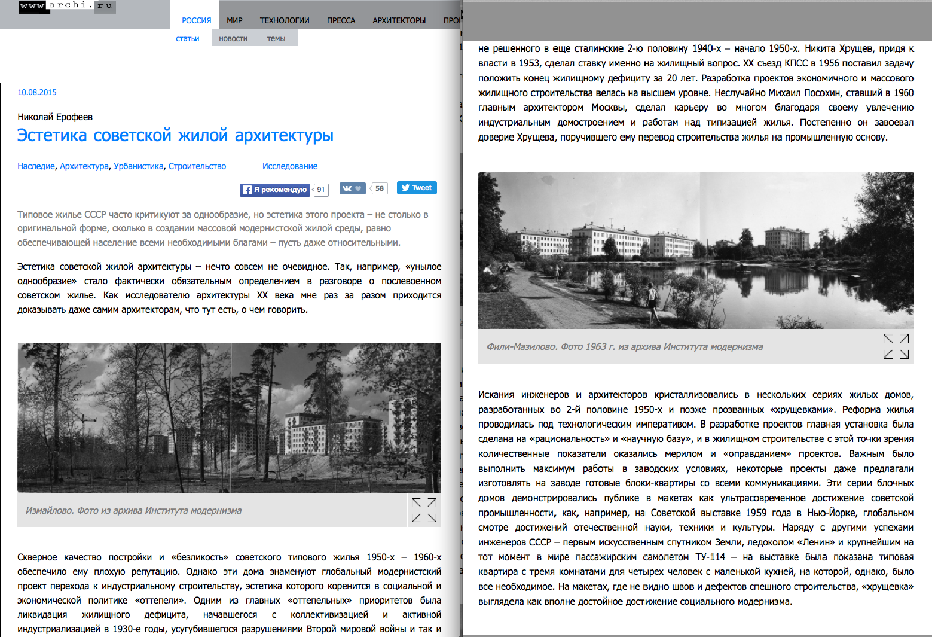Go to the ТЕХНОЛОГИИ section

coord(285,20)
